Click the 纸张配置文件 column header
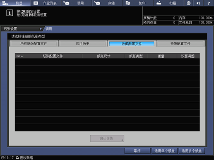The image size is (214, 160). 53,56
